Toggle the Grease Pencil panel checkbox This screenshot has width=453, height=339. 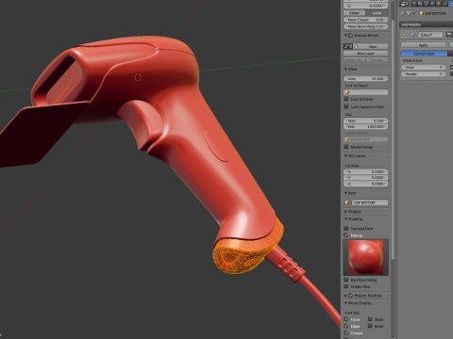point(351,35)
